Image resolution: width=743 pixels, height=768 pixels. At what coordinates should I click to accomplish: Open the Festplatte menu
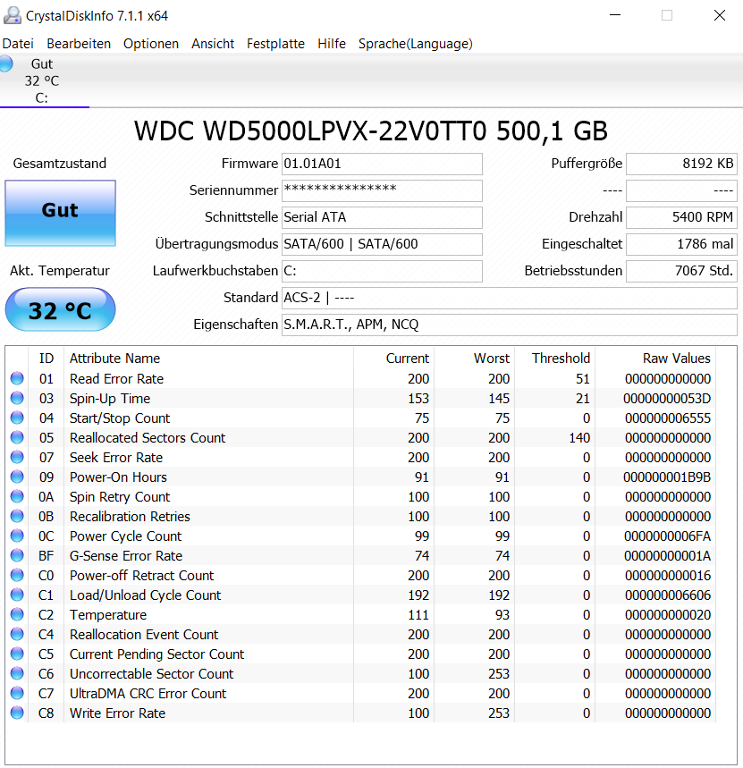point(275,44)
